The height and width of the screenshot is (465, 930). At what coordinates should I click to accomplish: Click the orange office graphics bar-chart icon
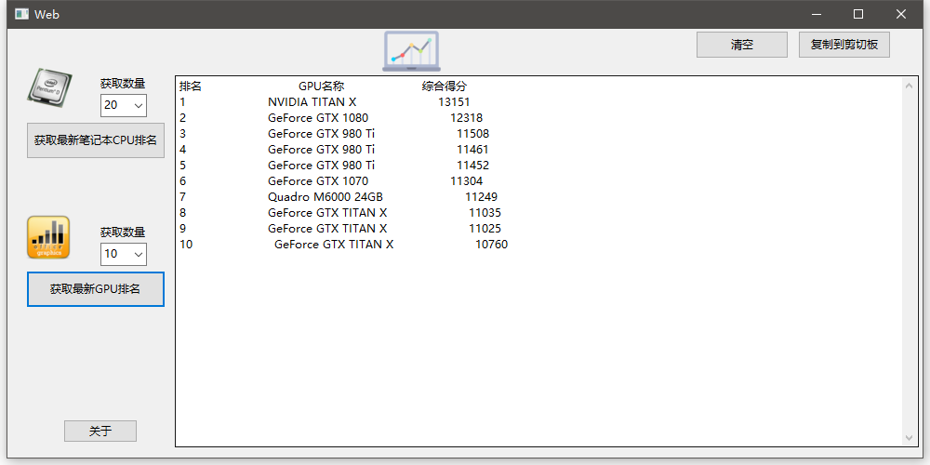(48, 237)
